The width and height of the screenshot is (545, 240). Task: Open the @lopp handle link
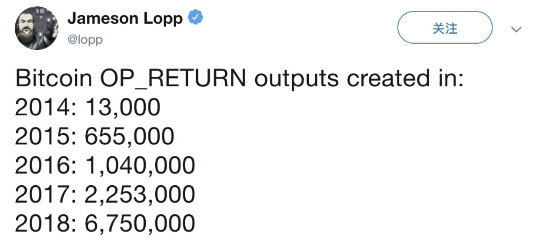[85, 40]
